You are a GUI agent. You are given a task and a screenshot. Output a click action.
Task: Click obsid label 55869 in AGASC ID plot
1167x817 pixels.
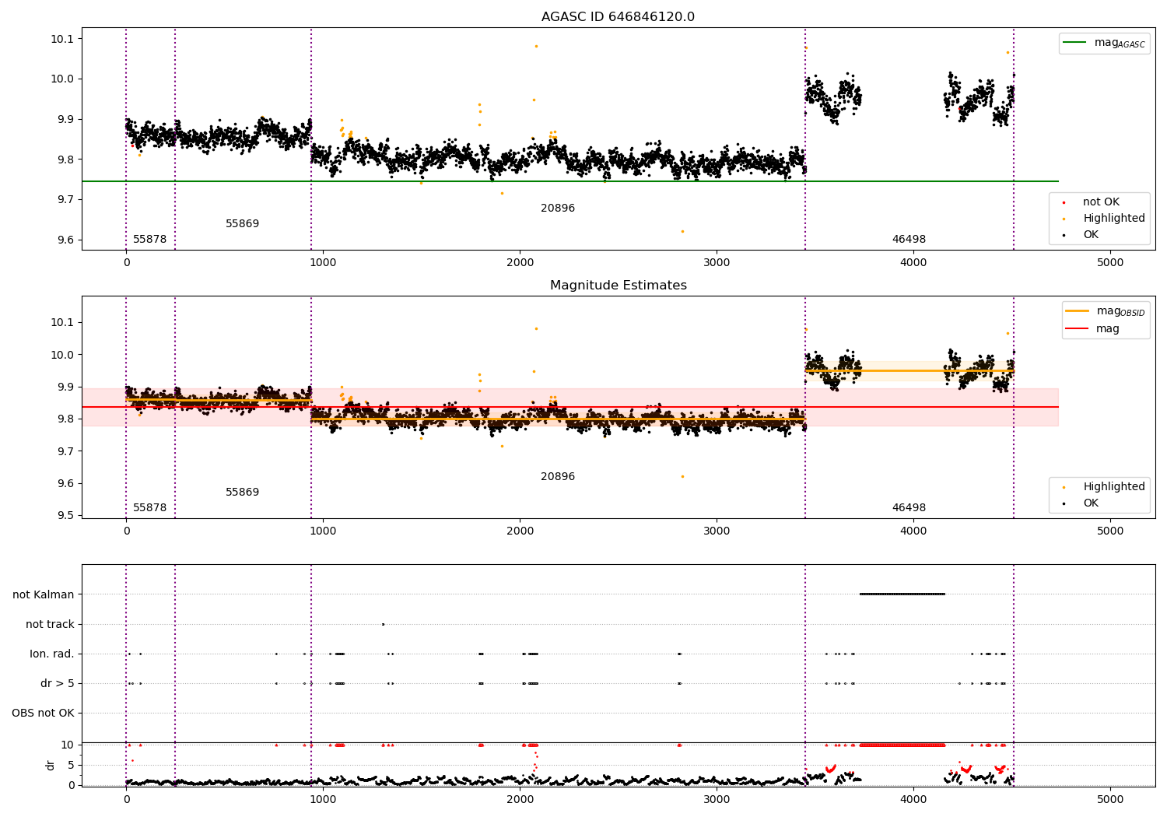[x=242, y=224]
